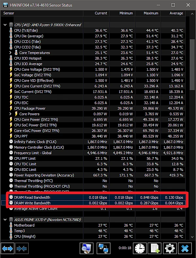Select the CPU TDC Limit row

point(93,164)
